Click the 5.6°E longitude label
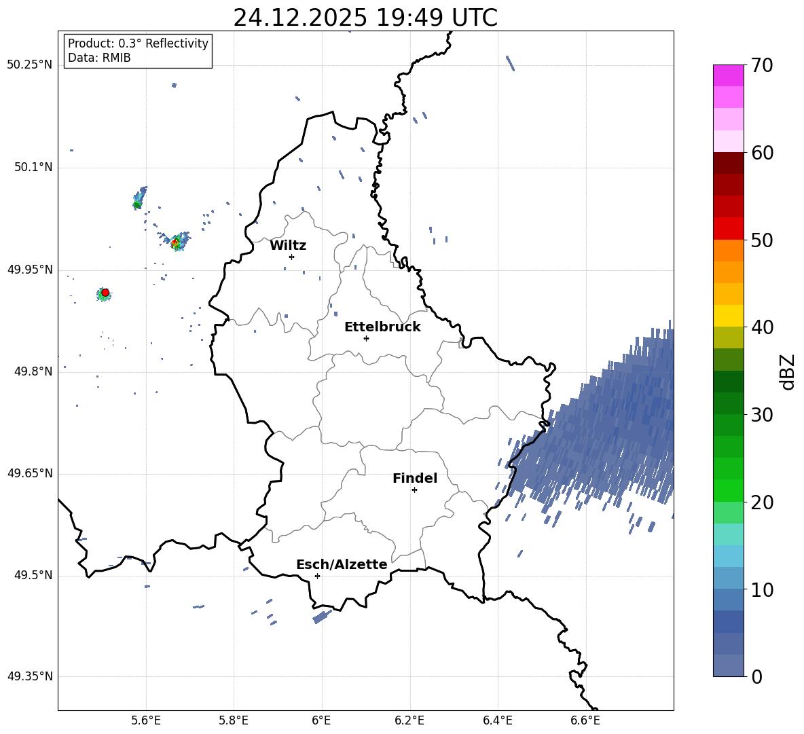The height and width of the screenshot is (734, 804). pyautogui.click(x=146, y=720)
